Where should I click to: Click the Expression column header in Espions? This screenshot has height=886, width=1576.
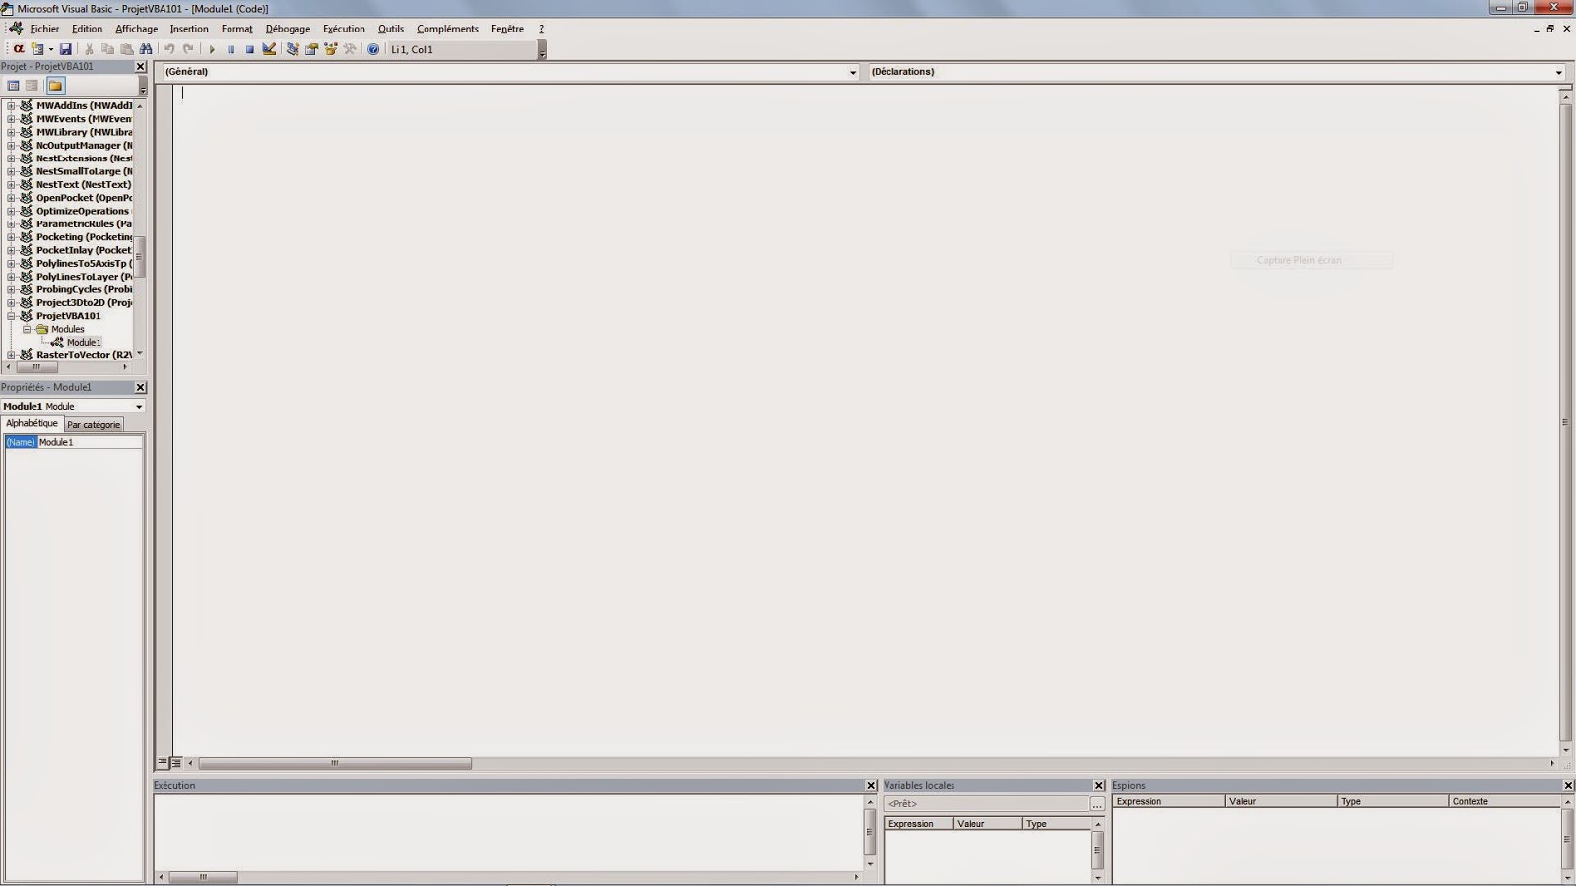click(x=1169, y=802)
